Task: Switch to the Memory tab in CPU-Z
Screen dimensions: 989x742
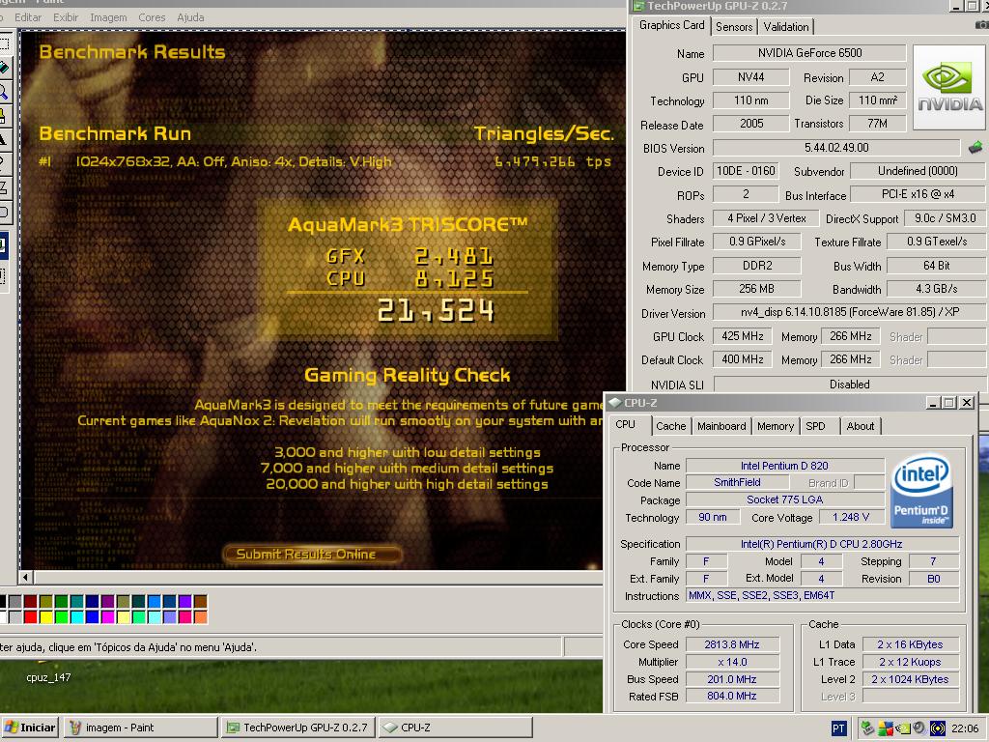Action: 776,426
